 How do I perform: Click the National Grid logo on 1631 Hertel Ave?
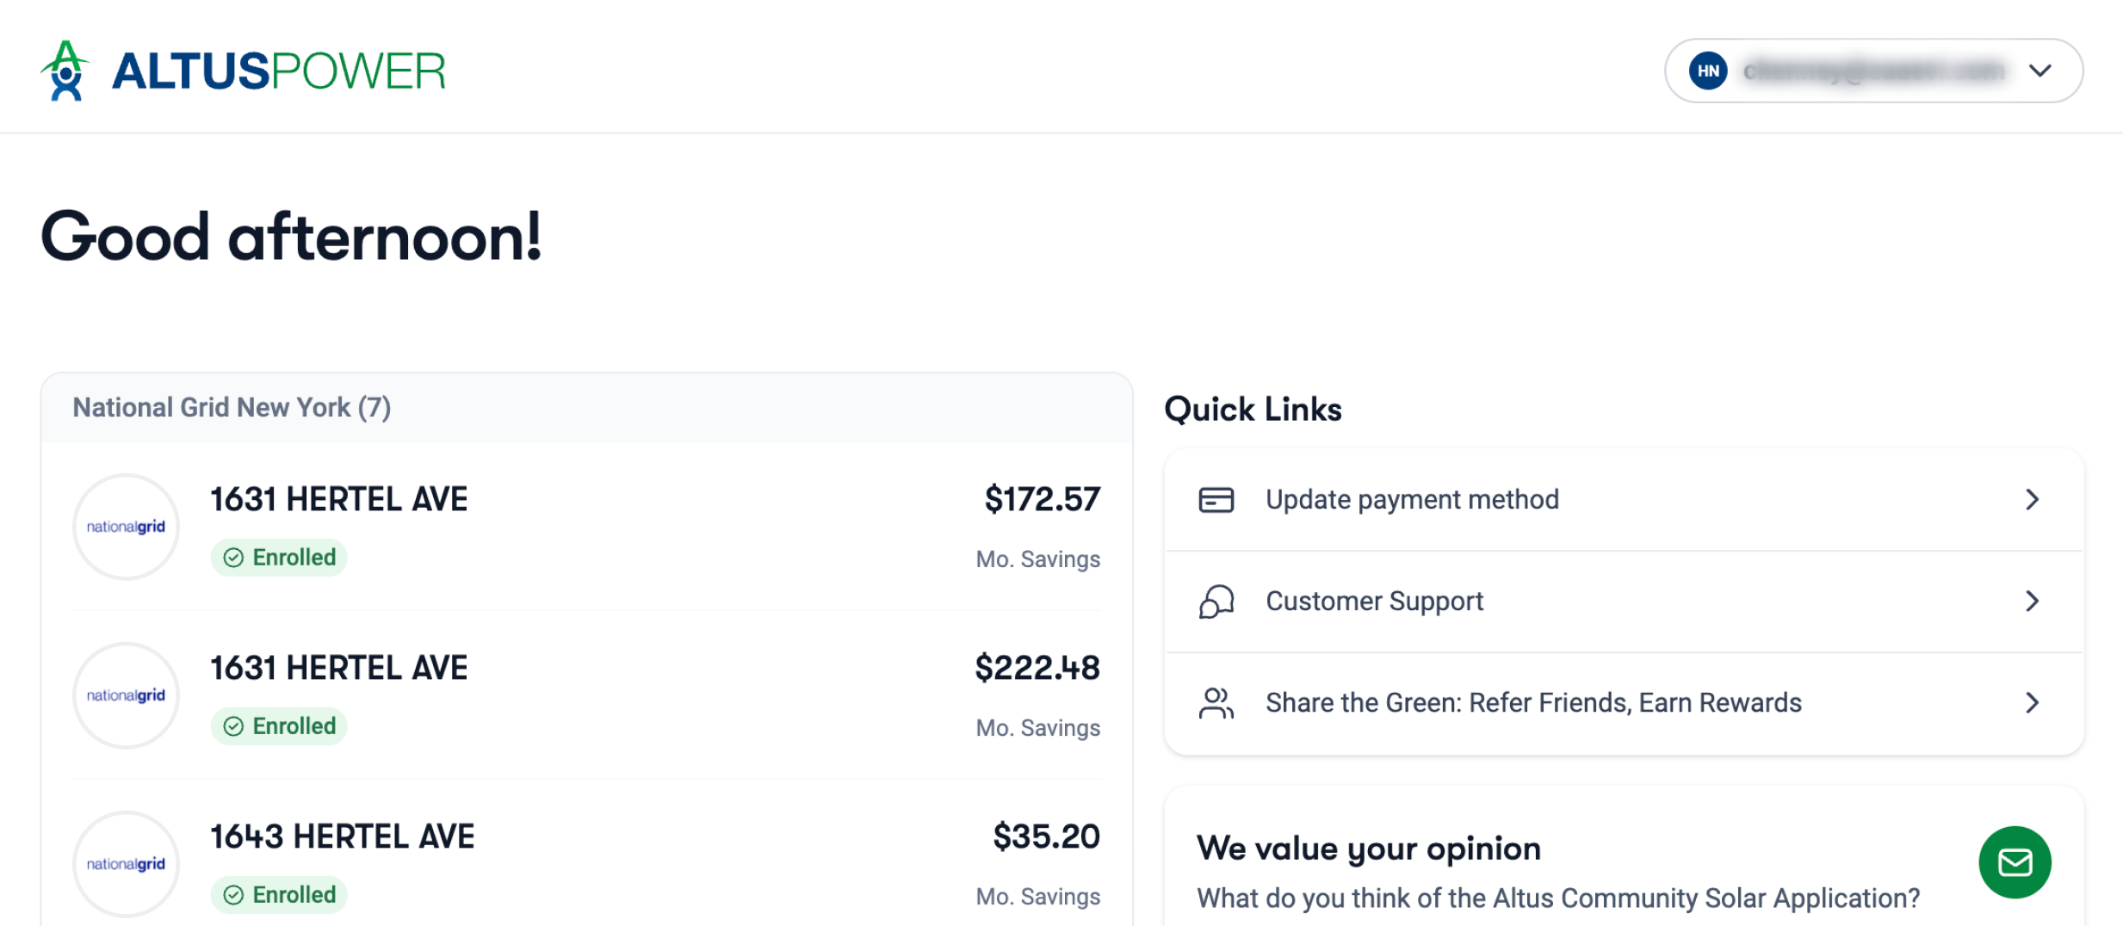pos(125,526)
